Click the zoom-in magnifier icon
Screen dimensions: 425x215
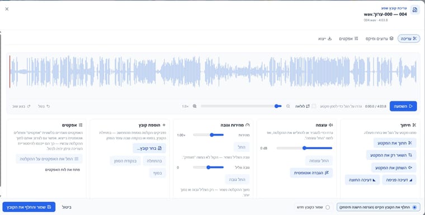coord(195,106)
